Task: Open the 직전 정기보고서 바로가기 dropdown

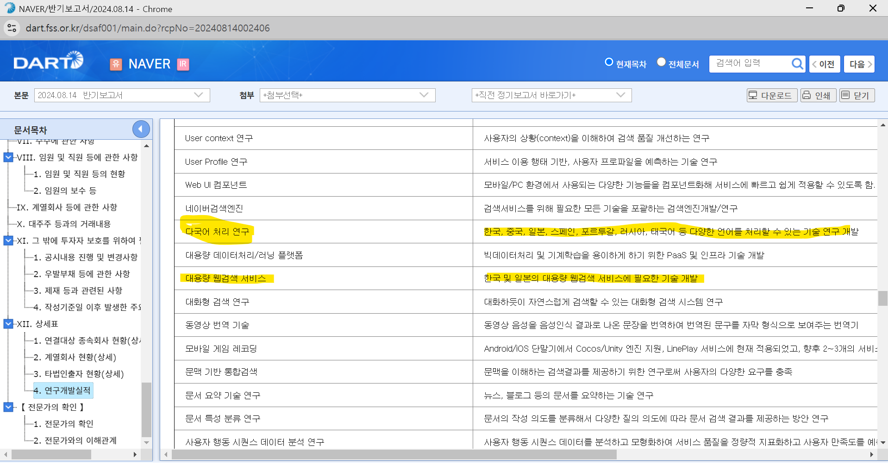Action: (551, 95)
